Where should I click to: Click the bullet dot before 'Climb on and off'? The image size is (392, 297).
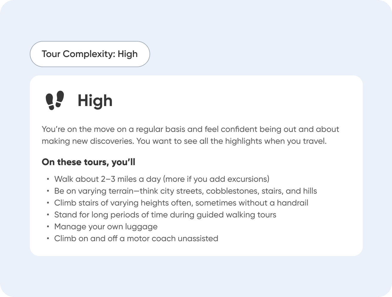[x=48, y=238]
